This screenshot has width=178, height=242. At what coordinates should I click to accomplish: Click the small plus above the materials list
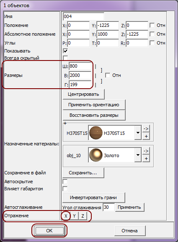[x=65, y=124]
